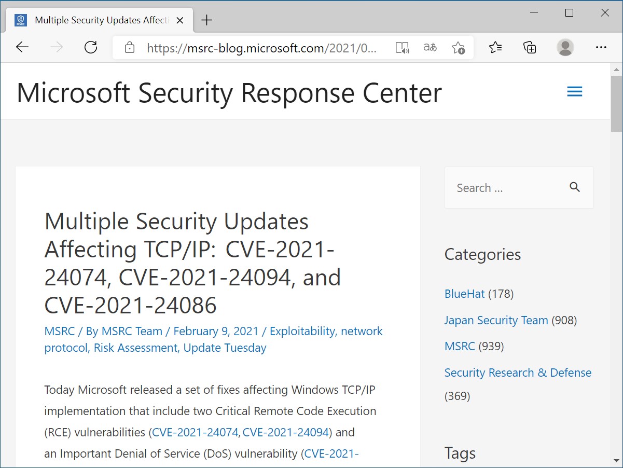Open the Favorites list icon
This screenshot has height=468, width=623.
pyautogui.click(x=495, y=47)
